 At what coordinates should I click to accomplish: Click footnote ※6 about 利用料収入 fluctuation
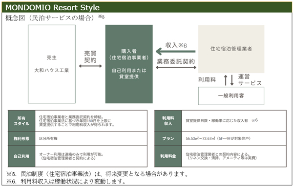coord(66,181)
